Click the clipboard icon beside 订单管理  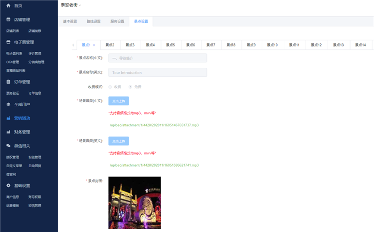tap(8, 82)
